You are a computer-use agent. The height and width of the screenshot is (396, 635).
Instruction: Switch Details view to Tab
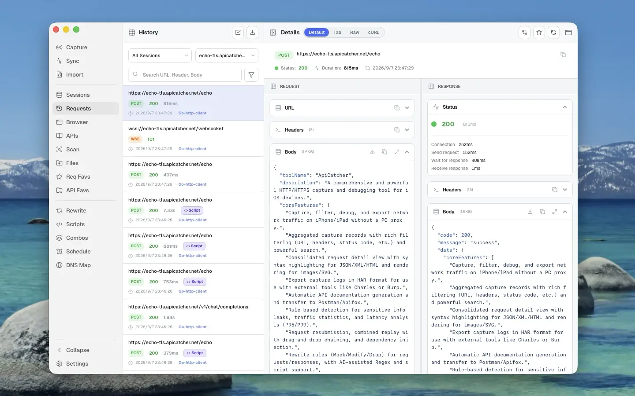[337, 33]
